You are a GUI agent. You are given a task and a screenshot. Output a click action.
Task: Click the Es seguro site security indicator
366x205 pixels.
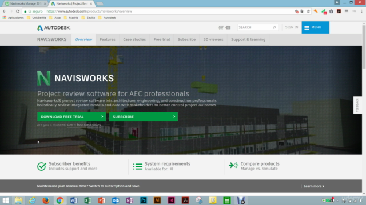[33, 11]
